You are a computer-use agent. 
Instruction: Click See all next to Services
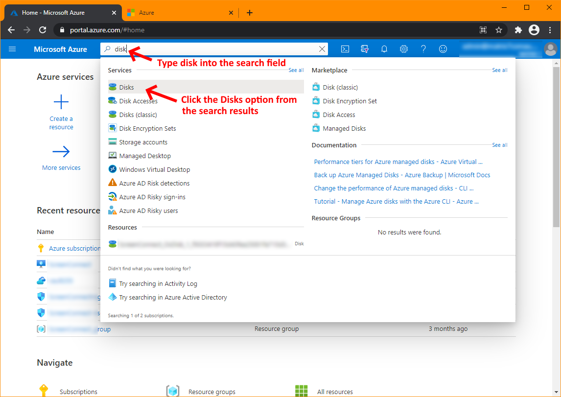pos(296,70)
